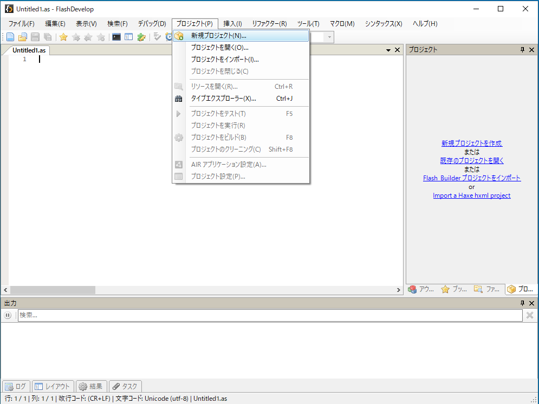Click 改行コード: (CR+LF) in status bar
The width and height of the screenshot is (539, 404).
[x=84, y=399]
